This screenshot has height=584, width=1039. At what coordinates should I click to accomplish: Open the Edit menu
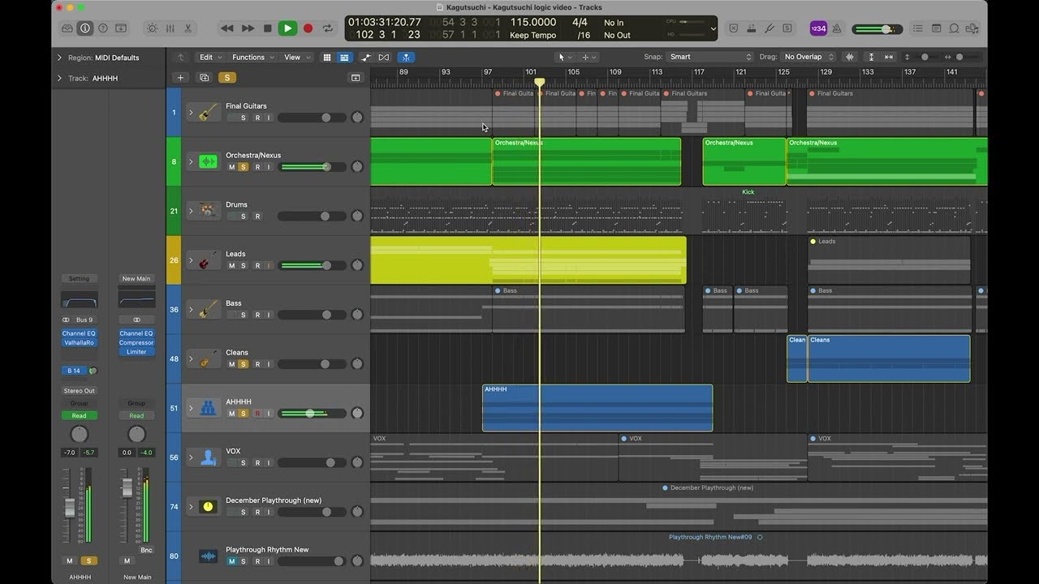211,58
